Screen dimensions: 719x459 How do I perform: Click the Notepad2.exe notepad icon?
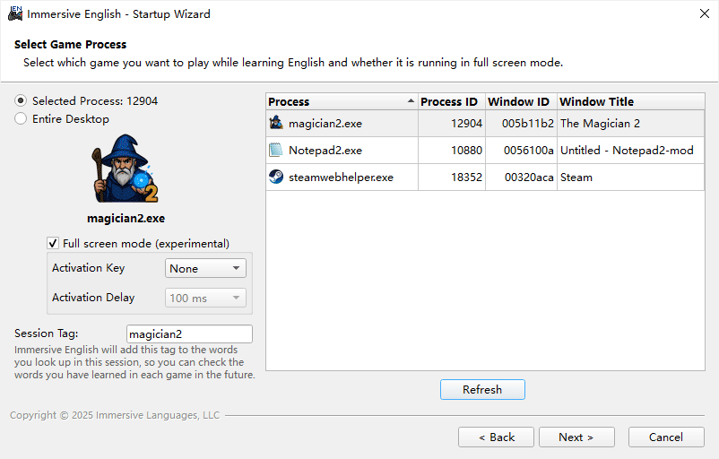pyautogui.click(x=275, y=150)
